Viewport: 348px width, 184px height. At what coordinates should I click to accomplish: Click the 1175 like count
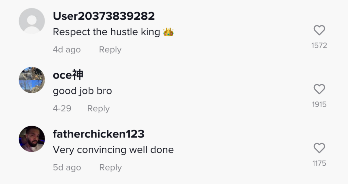tap(319, 163)
